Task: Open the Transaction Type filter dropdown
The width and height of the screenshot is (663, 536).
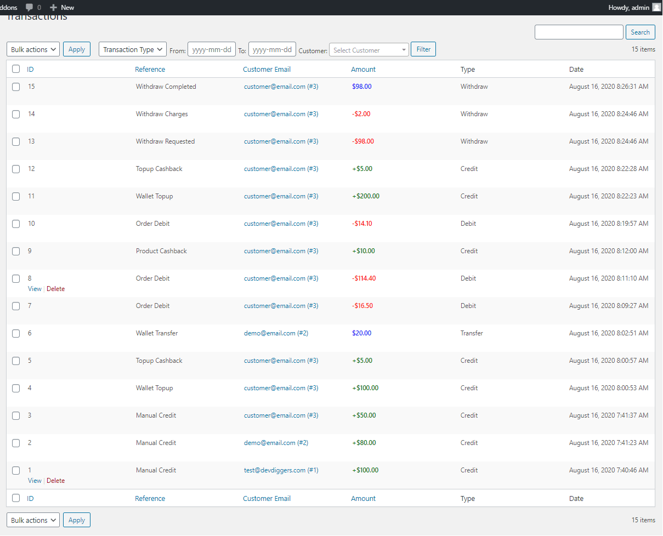Action: click(x=132, y=49)
